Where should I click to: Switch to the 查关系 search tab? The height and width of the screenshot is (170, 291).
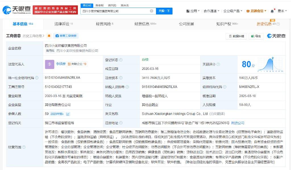click(x=125, y=5)
